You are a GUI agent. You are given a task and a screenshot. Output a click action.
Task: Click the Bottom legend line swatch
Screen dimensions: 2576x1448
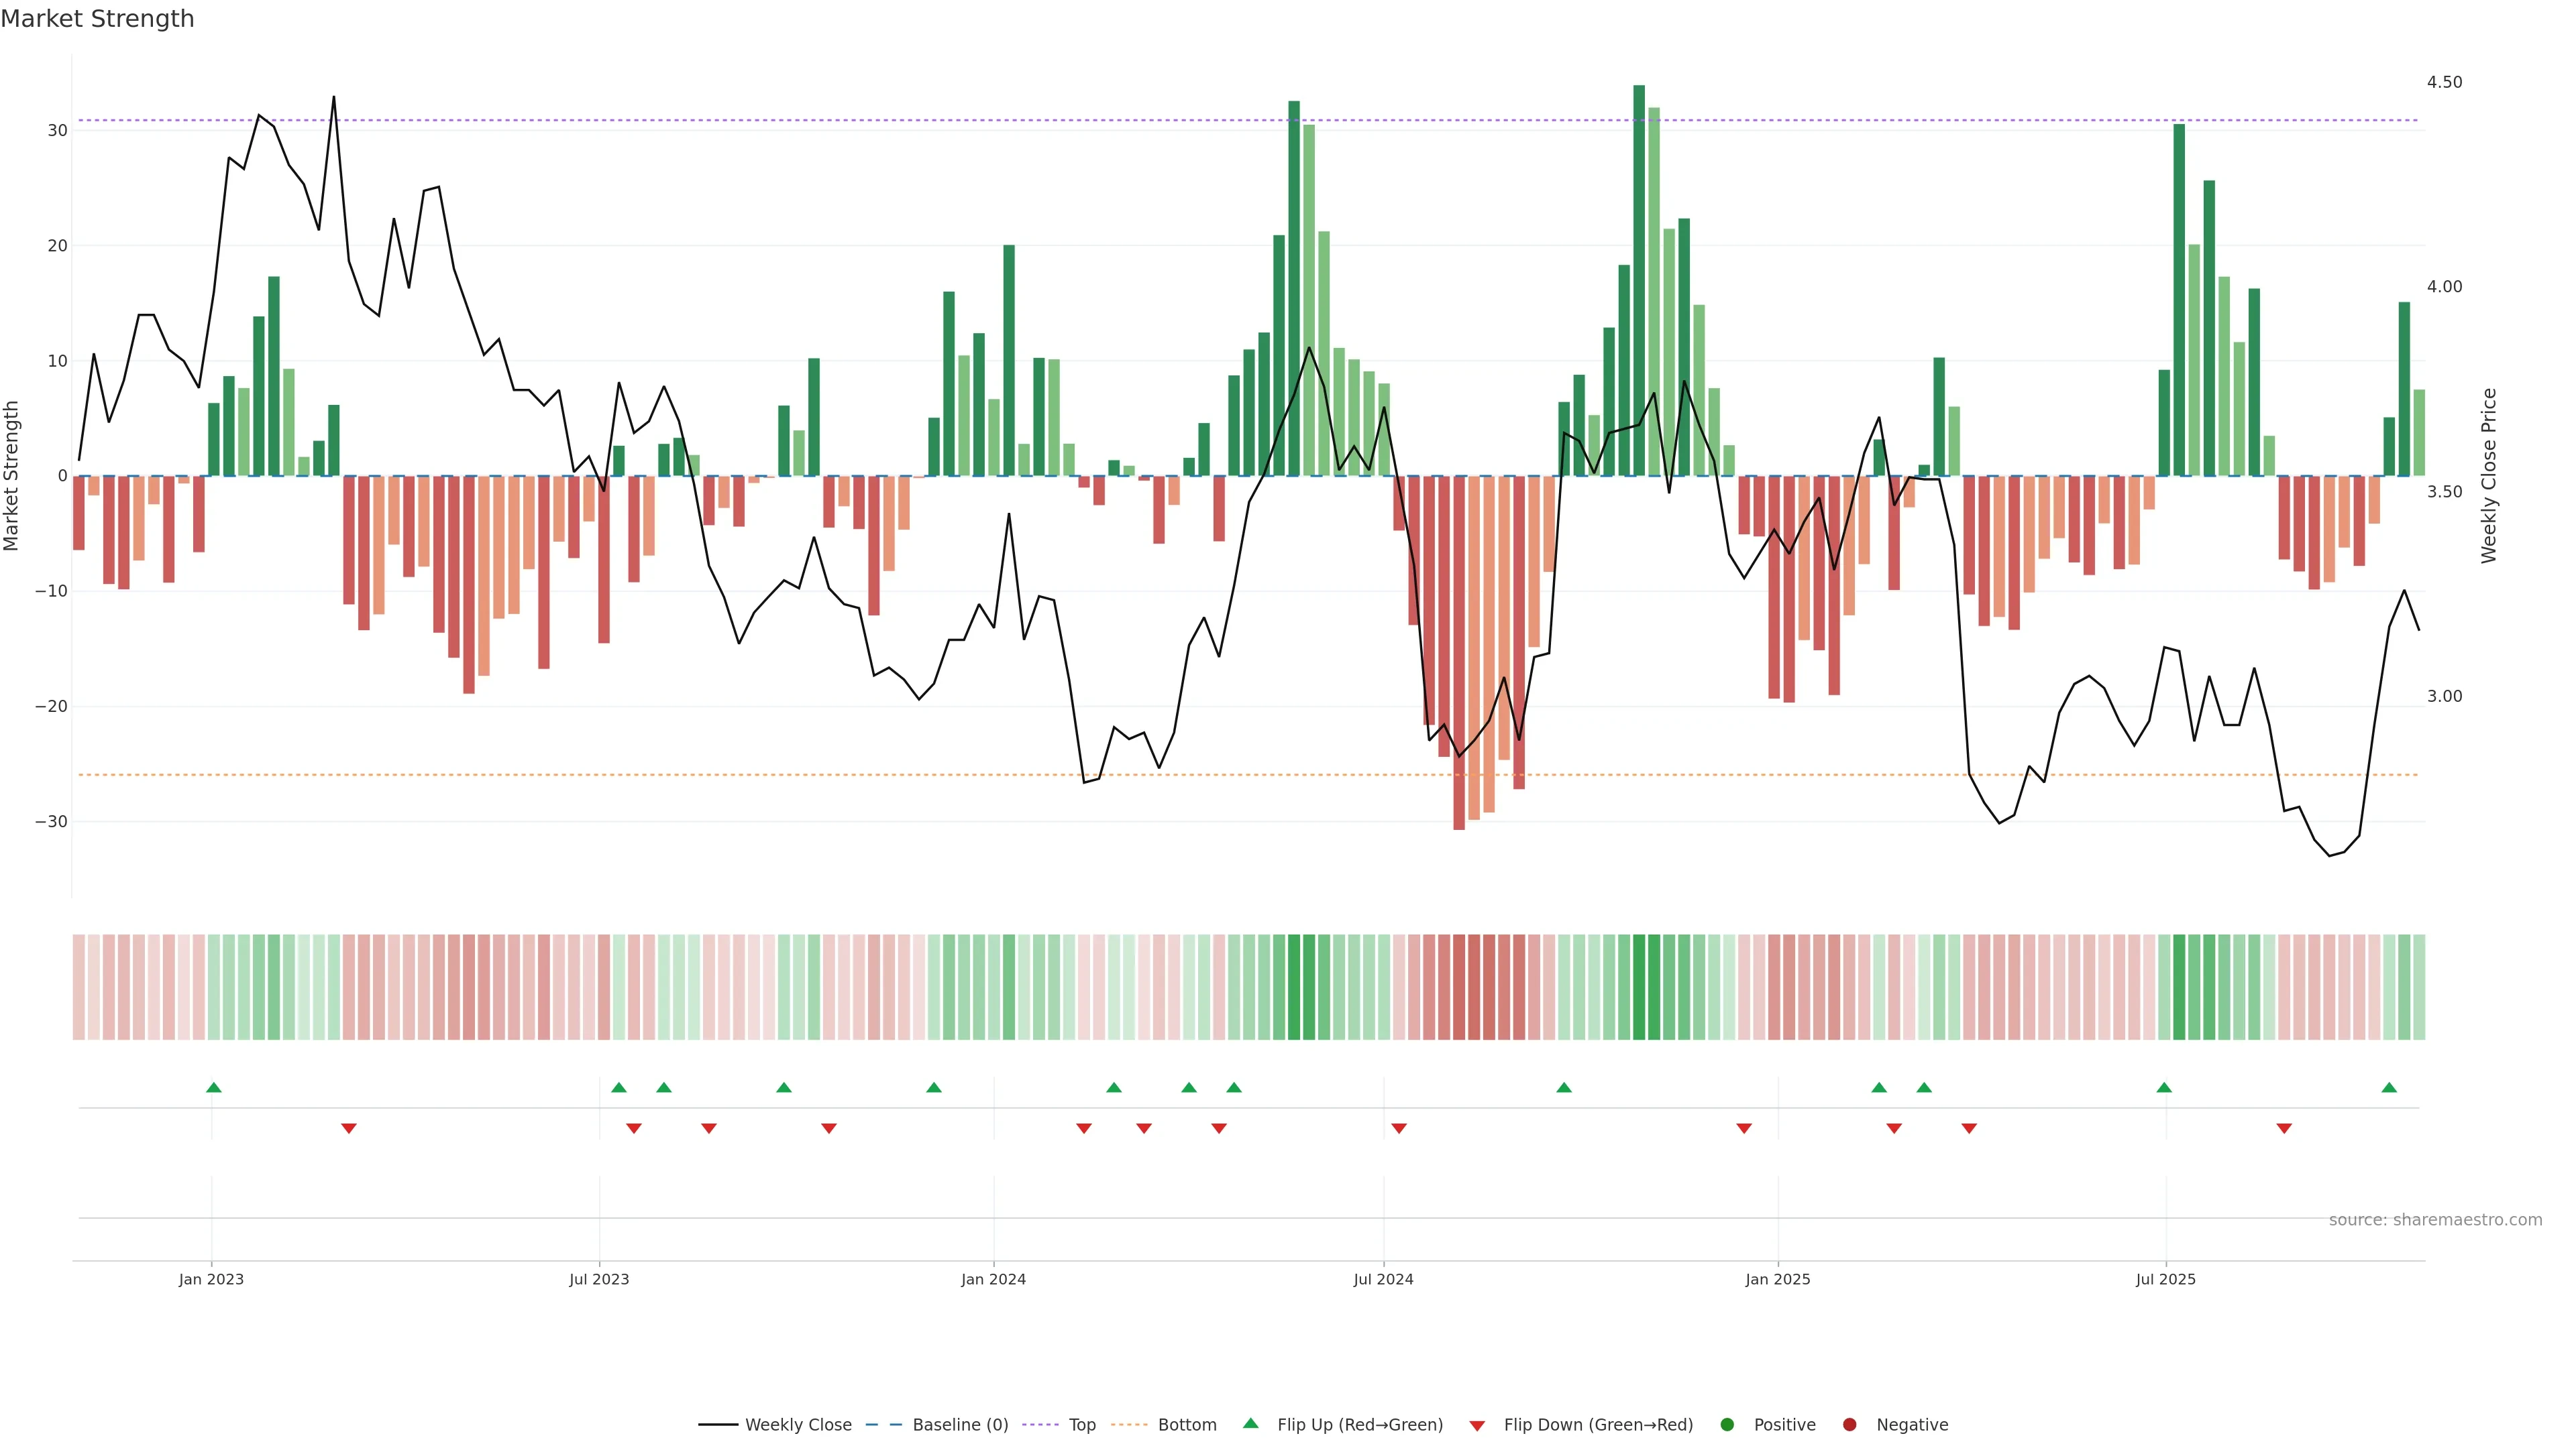pyautogui.click(x=1129, y=1425)
